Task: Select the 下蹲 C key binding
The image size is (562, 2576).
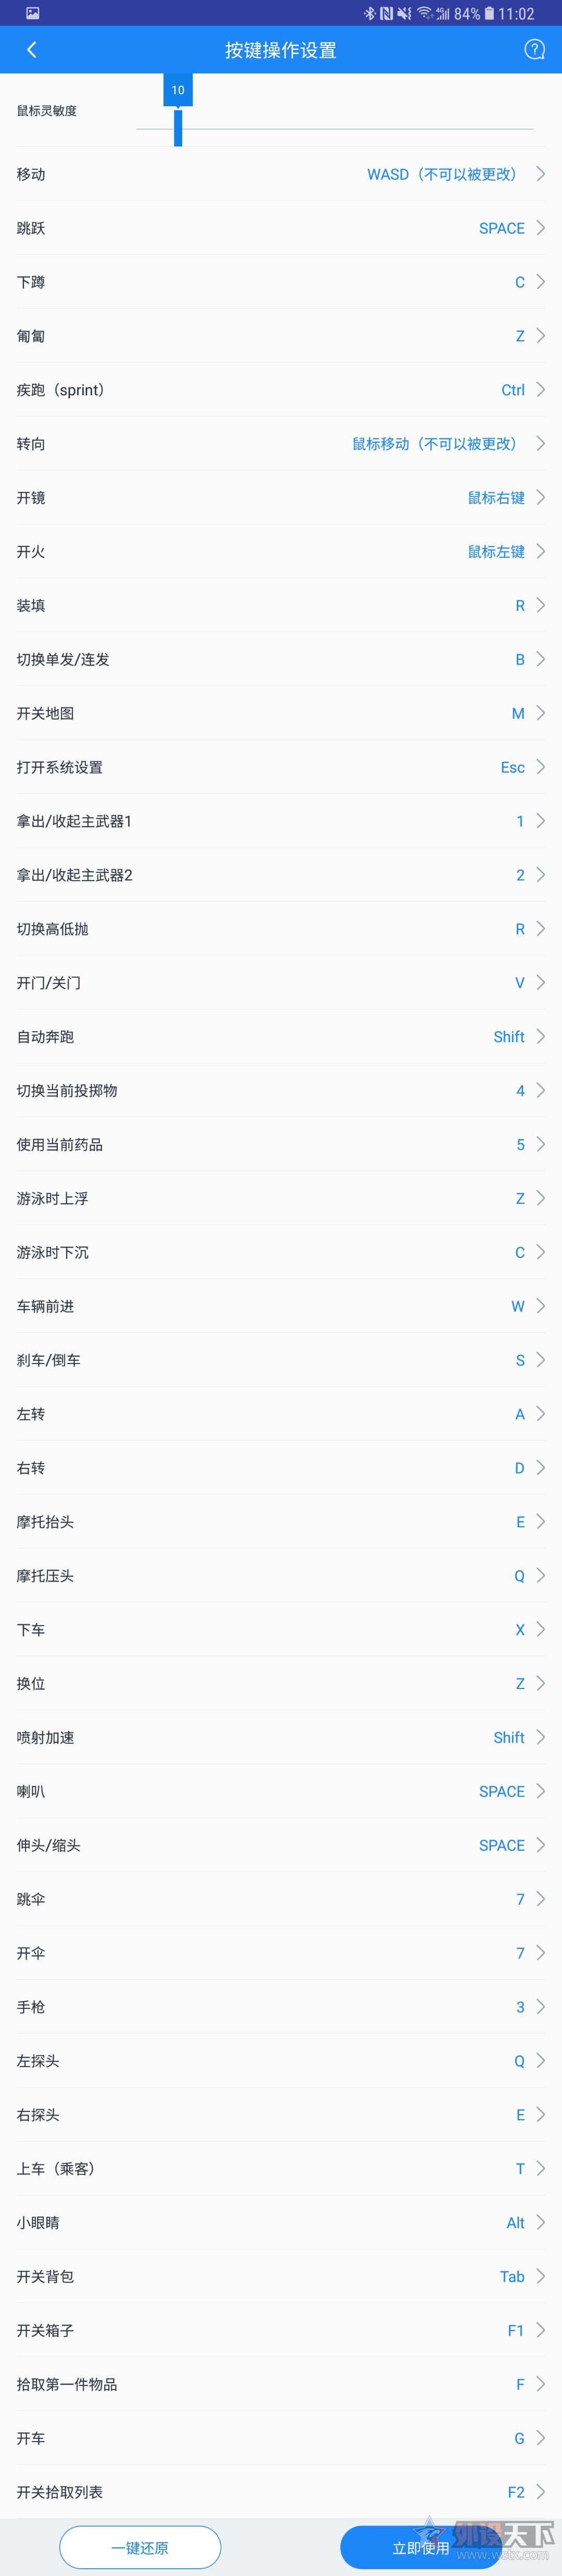Action: coord(280,282)
